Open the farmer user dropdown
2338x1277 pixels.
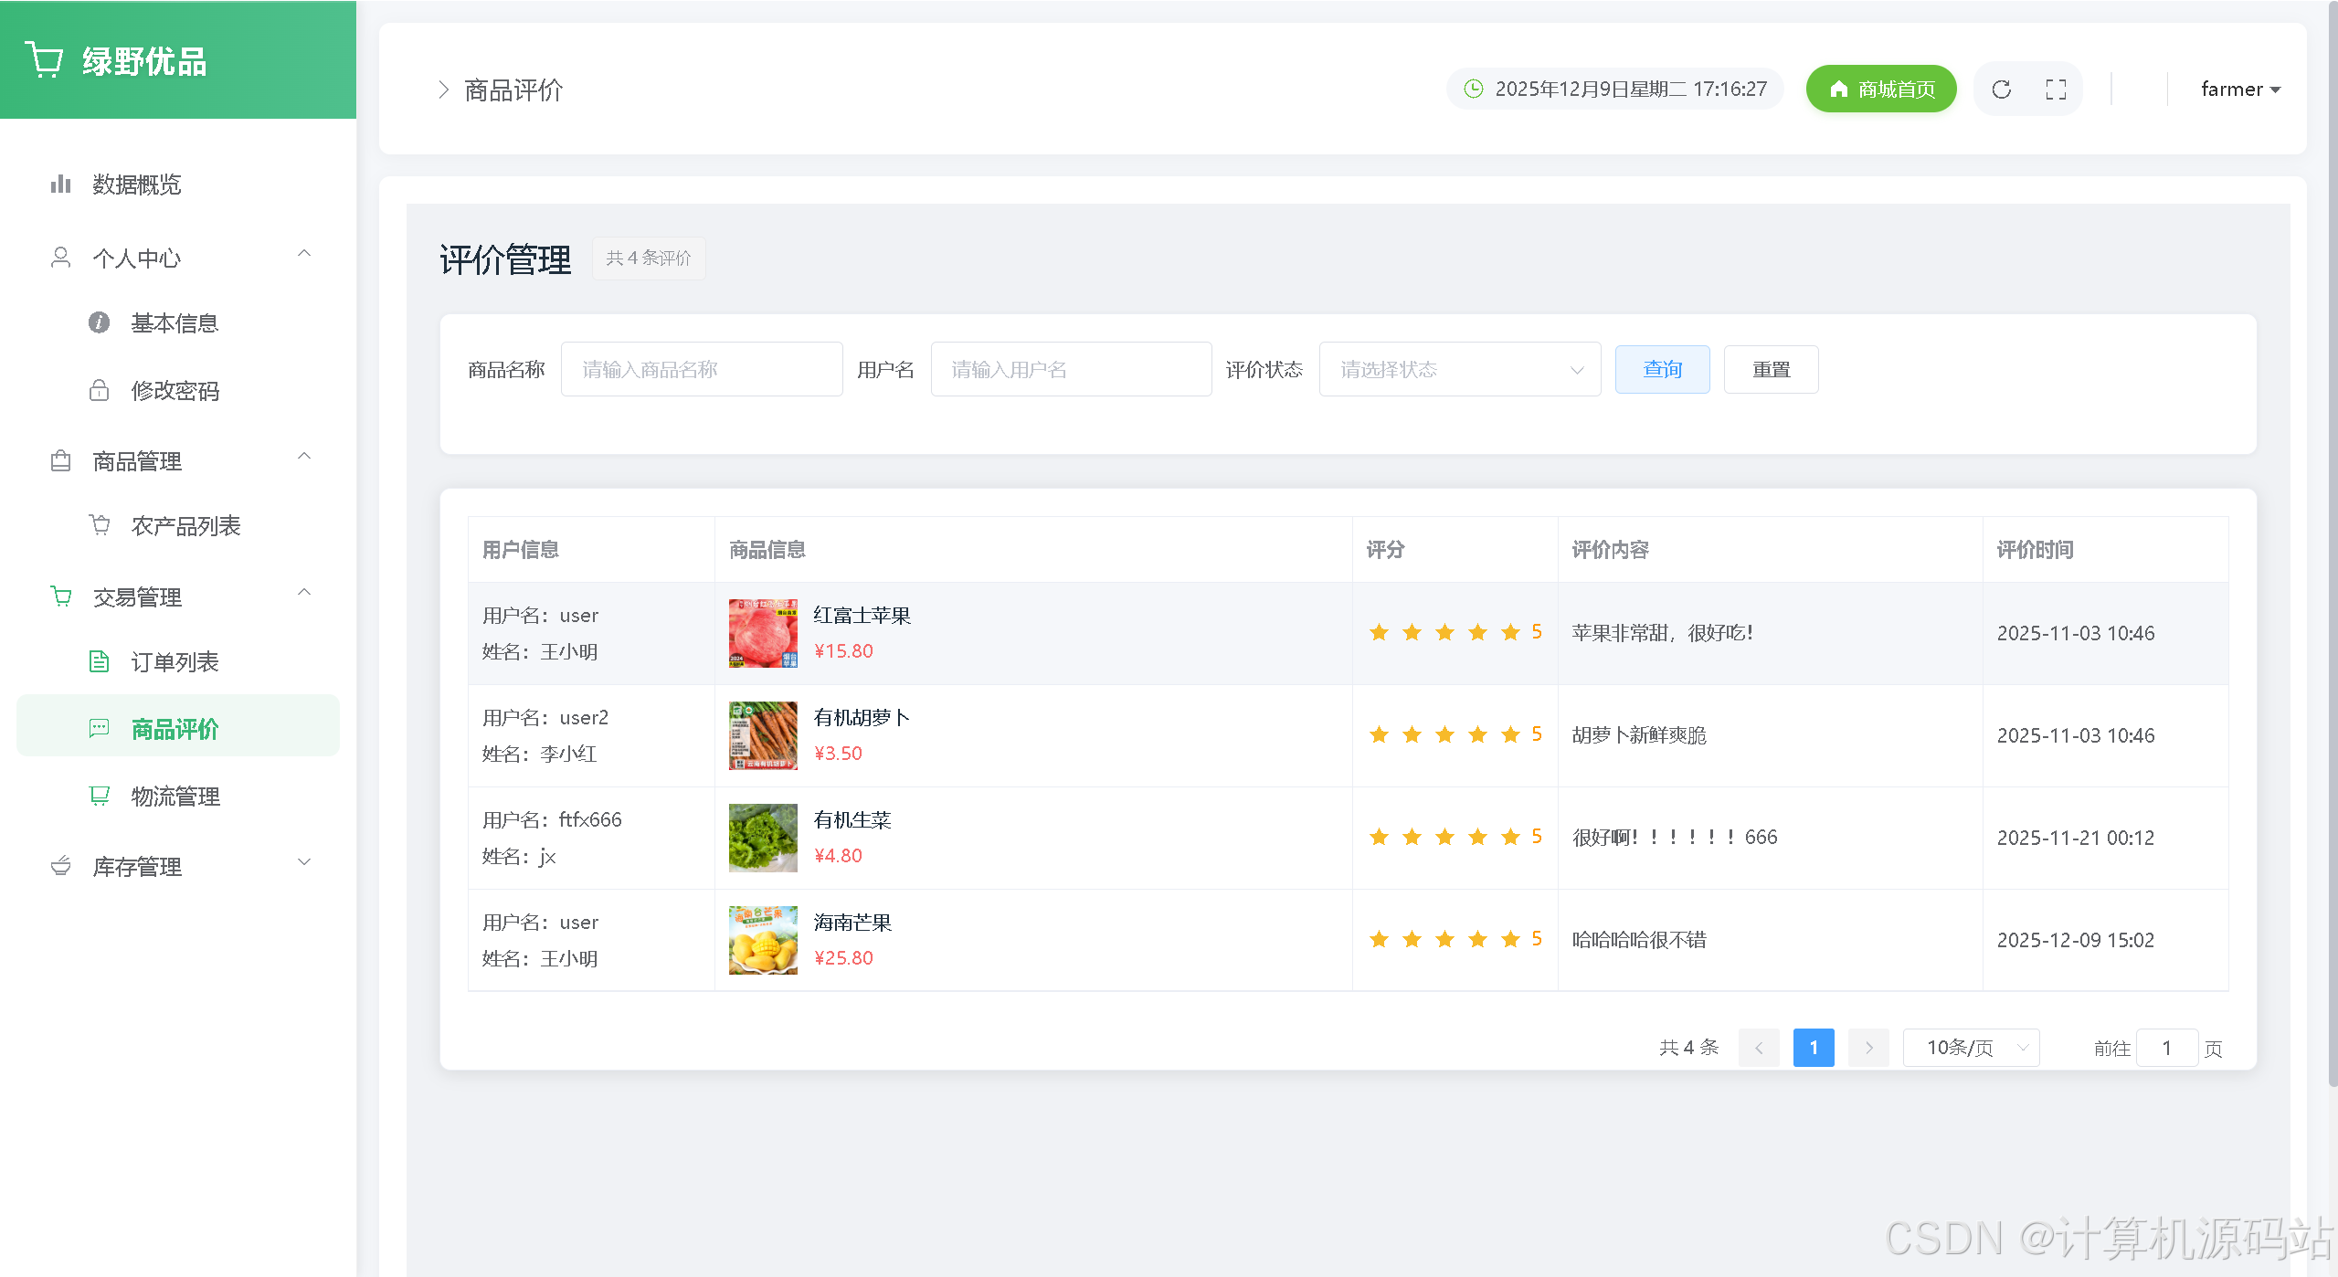pos(2239,90)
